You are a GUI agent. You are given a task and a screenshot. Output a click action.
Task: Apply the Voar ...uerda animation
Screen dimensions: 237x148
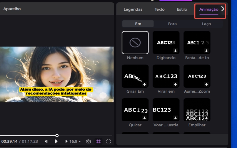[166, 110]
